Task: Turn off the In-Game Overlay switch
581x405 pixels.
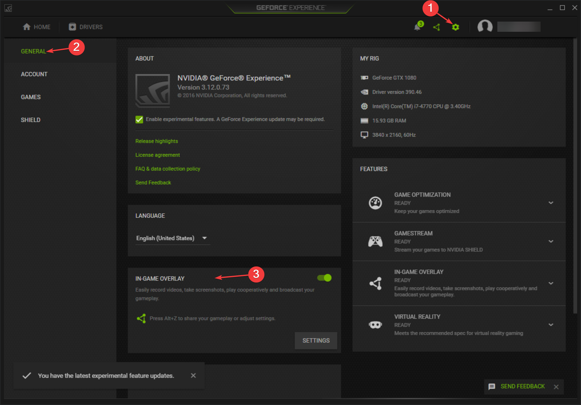Action: tap(324, 278)
